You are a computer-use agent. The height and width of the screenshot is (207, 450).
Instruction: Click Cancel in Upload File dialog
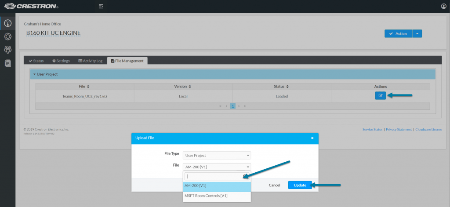(274, 185)
